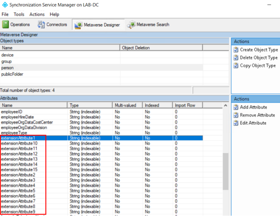Click the Remove Attribute icon
Viewport: 280px width, 216px height.
(236, 115)
